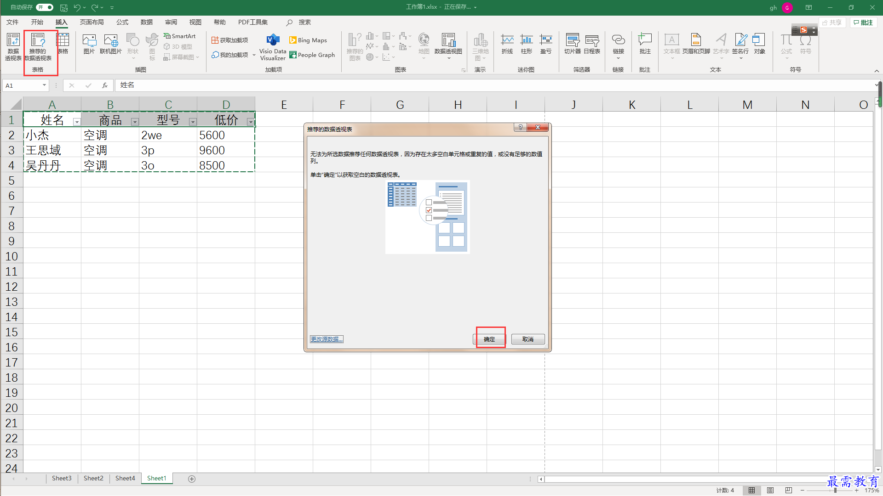Click the dialog help question-mark button
This screenshot has height=496, width=883.
[x=520, y=127]
